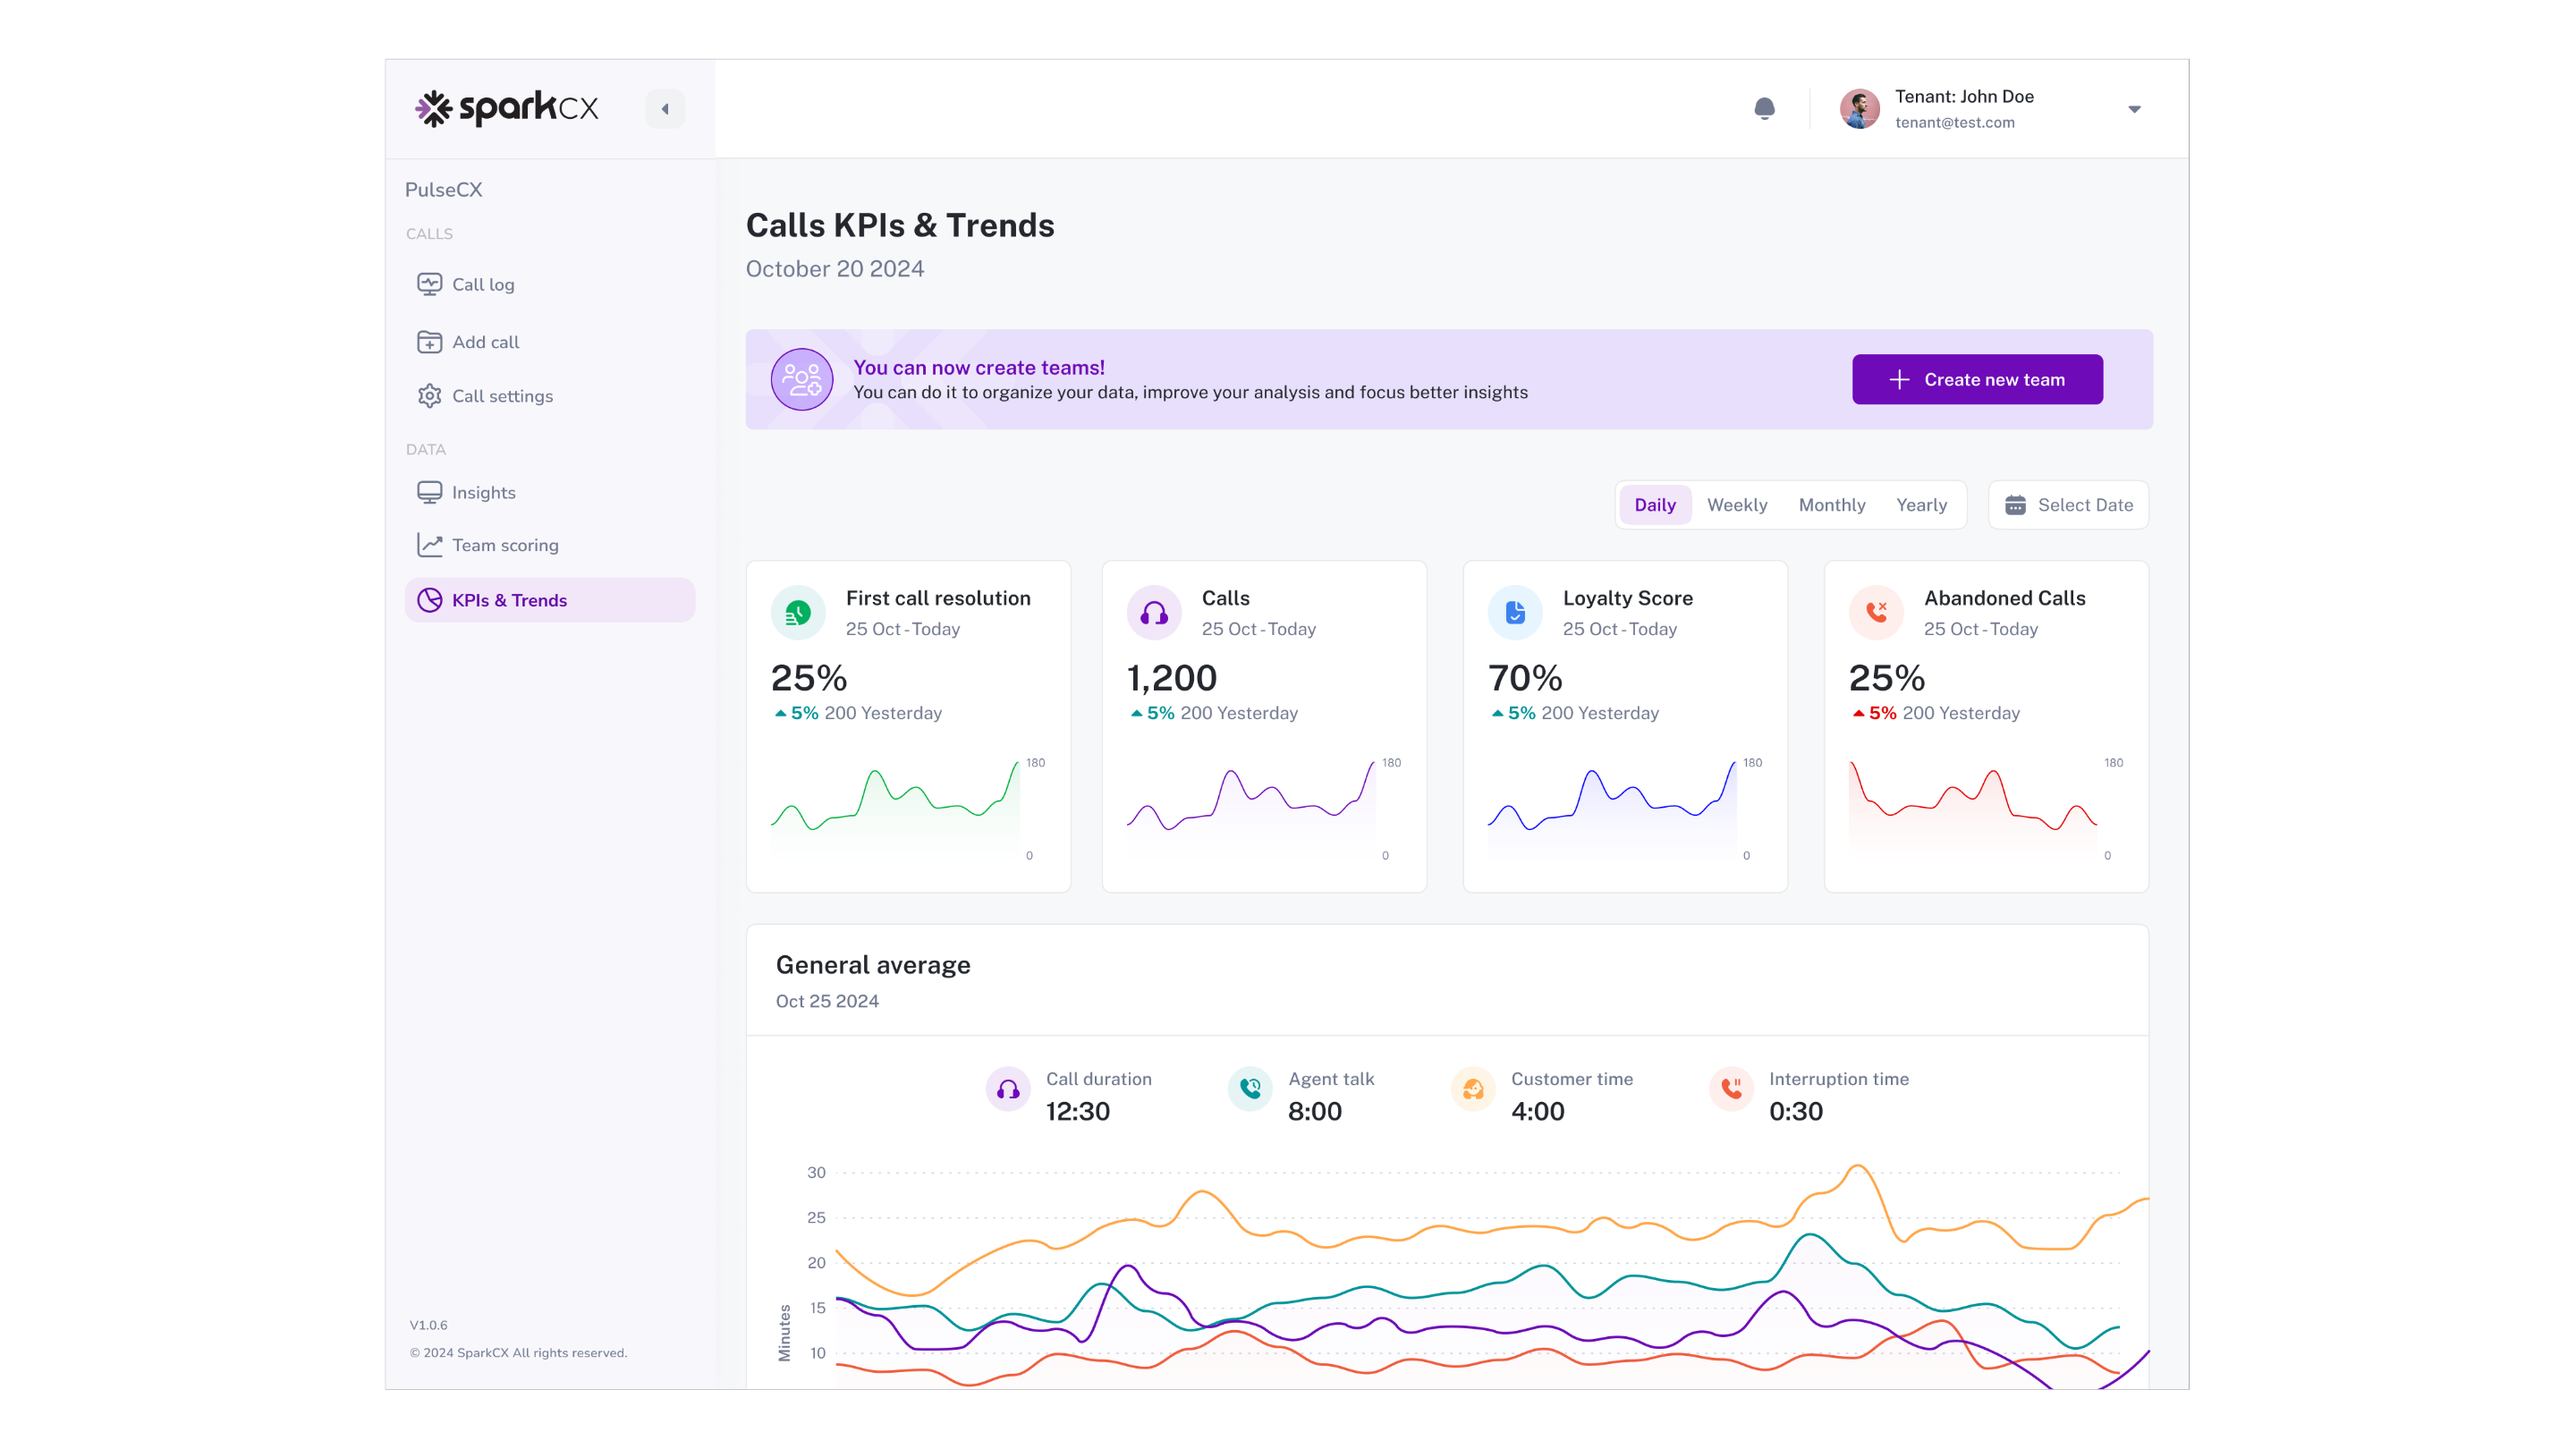Navigate to Insights
The height and width of the screenshot is (1449, 2576).
click(550, 492)
